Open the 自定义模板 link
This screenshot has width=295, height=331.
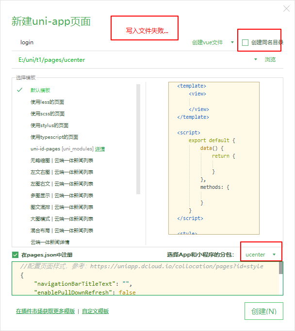point(95,312)
